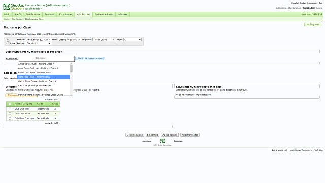325x183 pixels.
Task: Open the Informes tab
Action: 122,14
